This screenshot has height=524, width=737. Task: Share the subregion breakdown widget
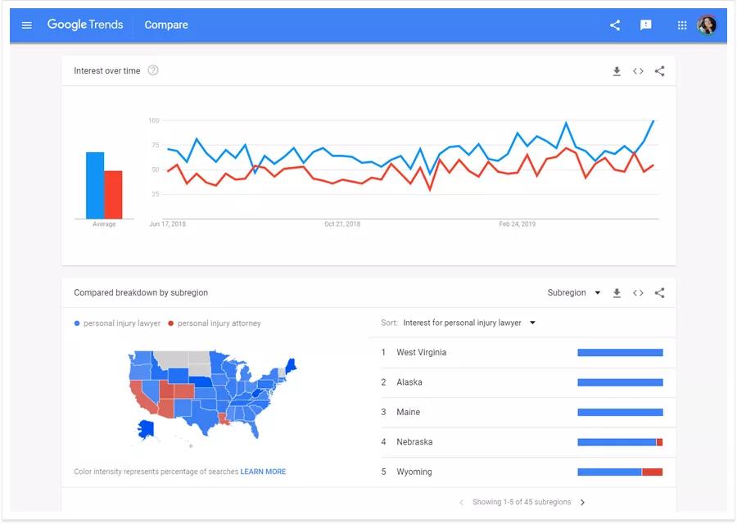(x=660, y=293)
